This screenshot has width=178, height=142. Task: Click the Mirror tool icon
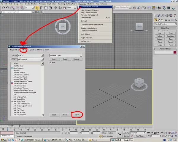pyautogui.click(x=134, y=8)
